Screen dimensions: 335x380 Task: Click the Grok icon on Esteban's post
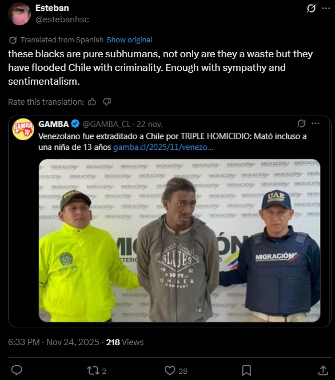pyautogui.click(x=311, y=9)
